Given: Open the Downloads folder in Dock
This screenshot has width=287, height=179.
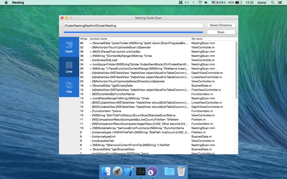Looking at the screenshot, I should tap(169, 171).
